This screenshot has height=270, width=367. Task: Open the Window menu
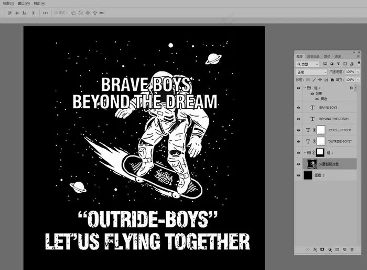pyautogui.click(x=24, y=4)
